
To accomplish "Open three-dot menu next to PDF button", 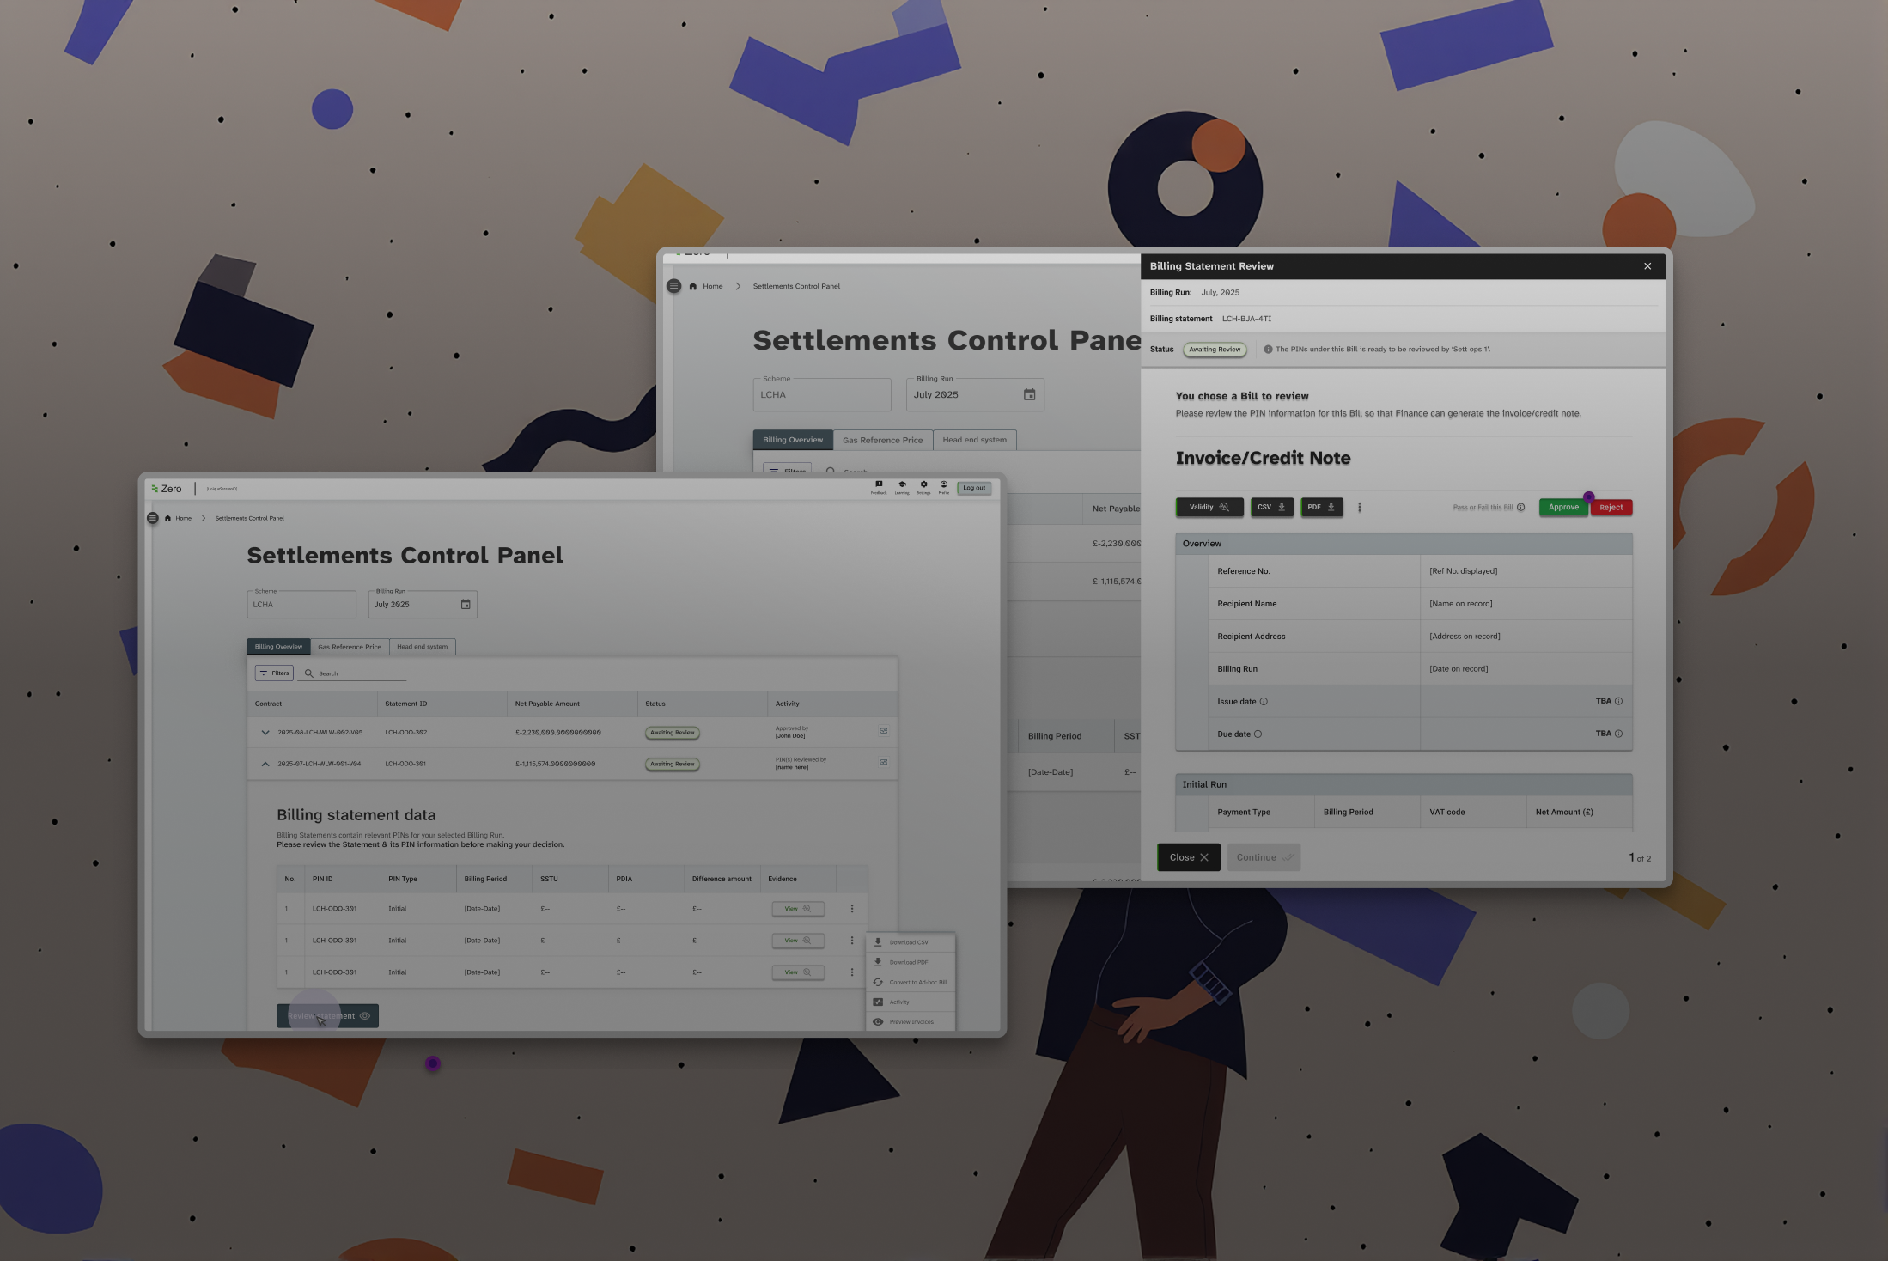I will coord(1359,508).
